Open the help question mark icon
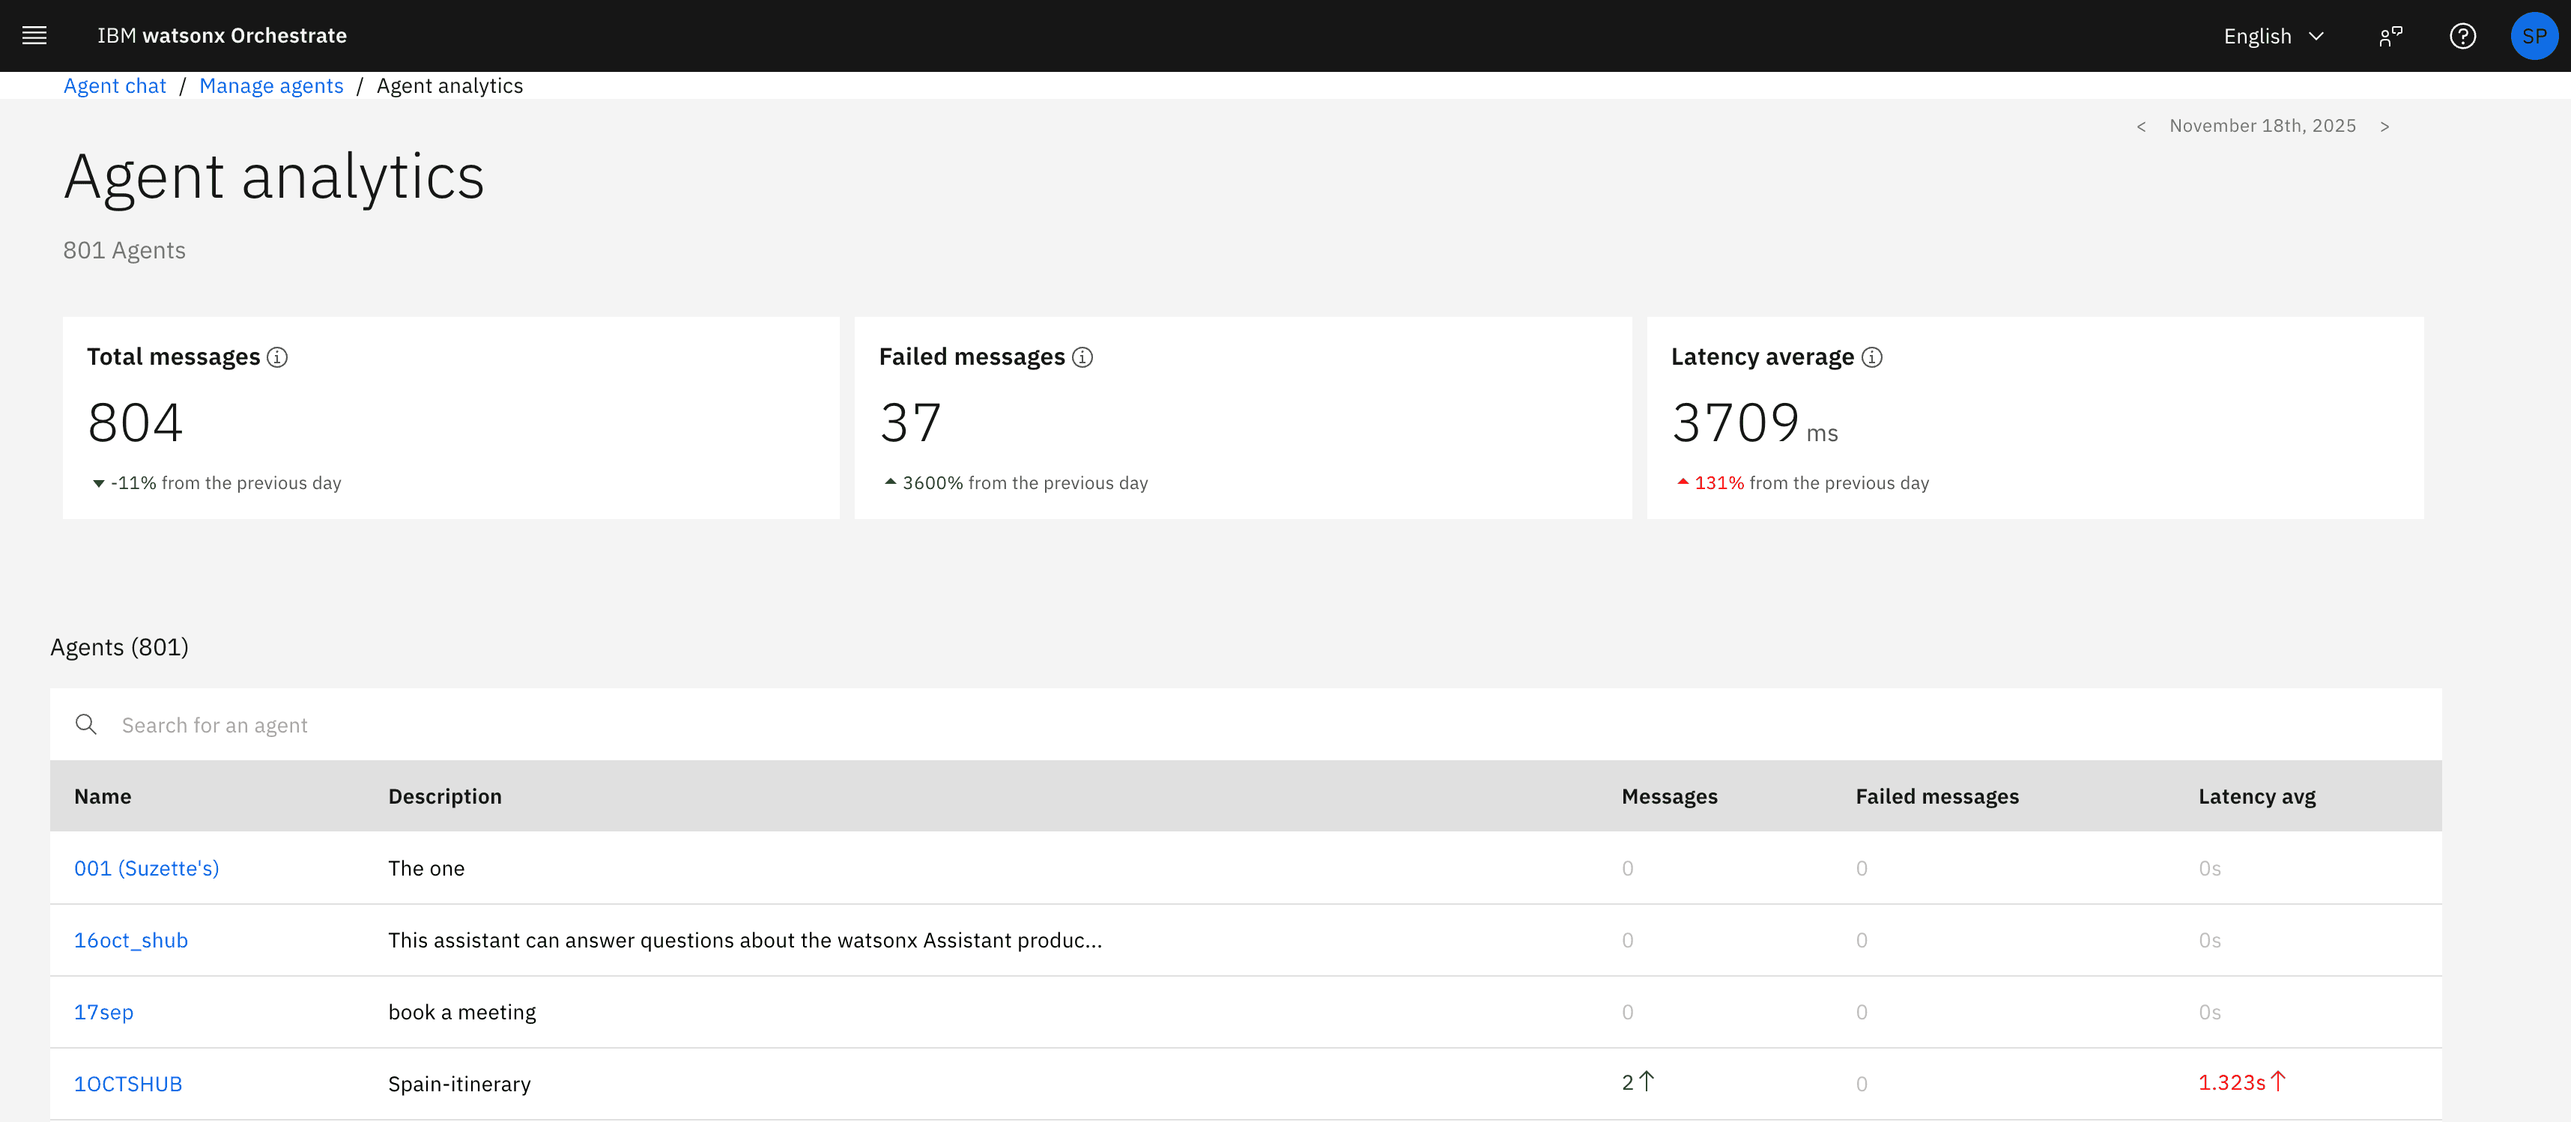The height and width of the screenshot is (1122, 2571). tap(2462, 36)
